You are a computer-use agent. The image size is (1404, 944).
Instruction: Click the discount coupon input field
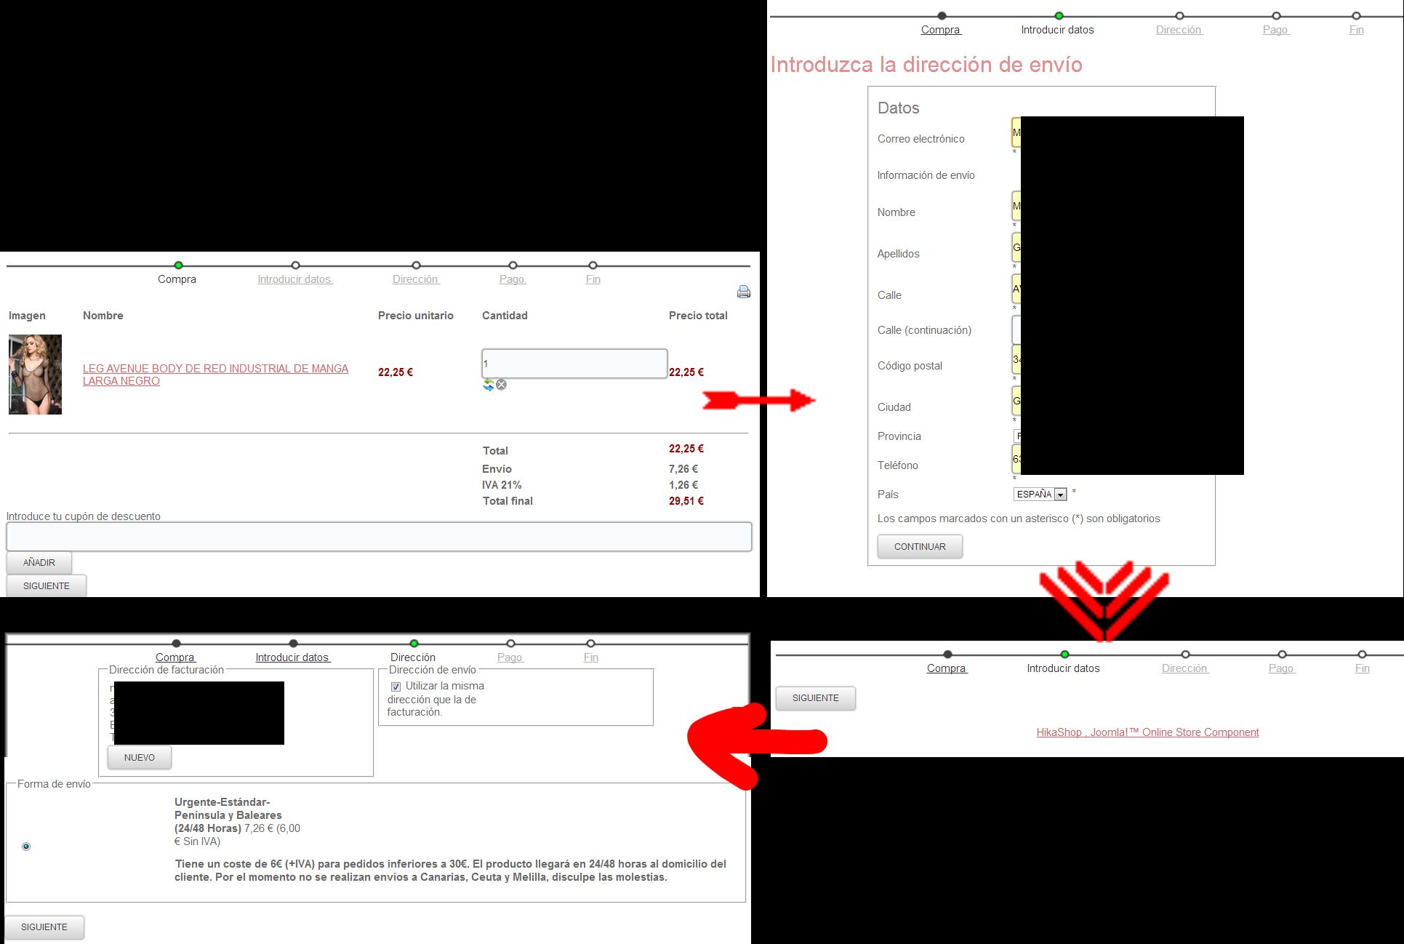pos(379,537)
